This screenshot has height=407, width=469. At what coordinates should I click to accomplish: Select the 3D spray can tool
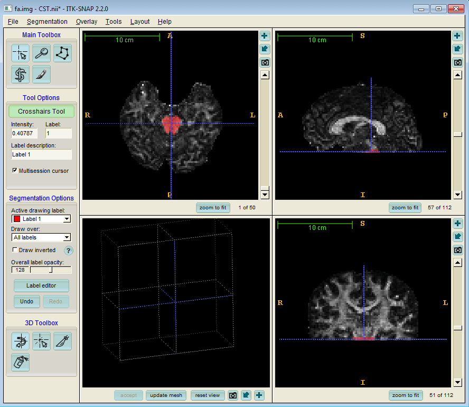tap(21, 362)
